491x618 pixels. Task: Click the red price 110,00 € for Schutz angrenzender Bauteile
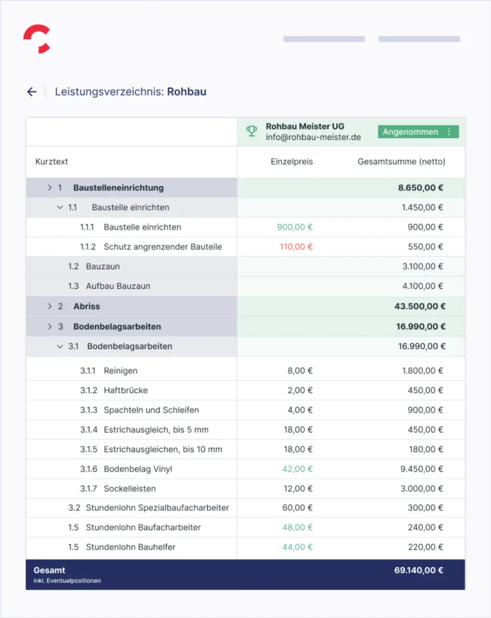click(x=296, y=247)
